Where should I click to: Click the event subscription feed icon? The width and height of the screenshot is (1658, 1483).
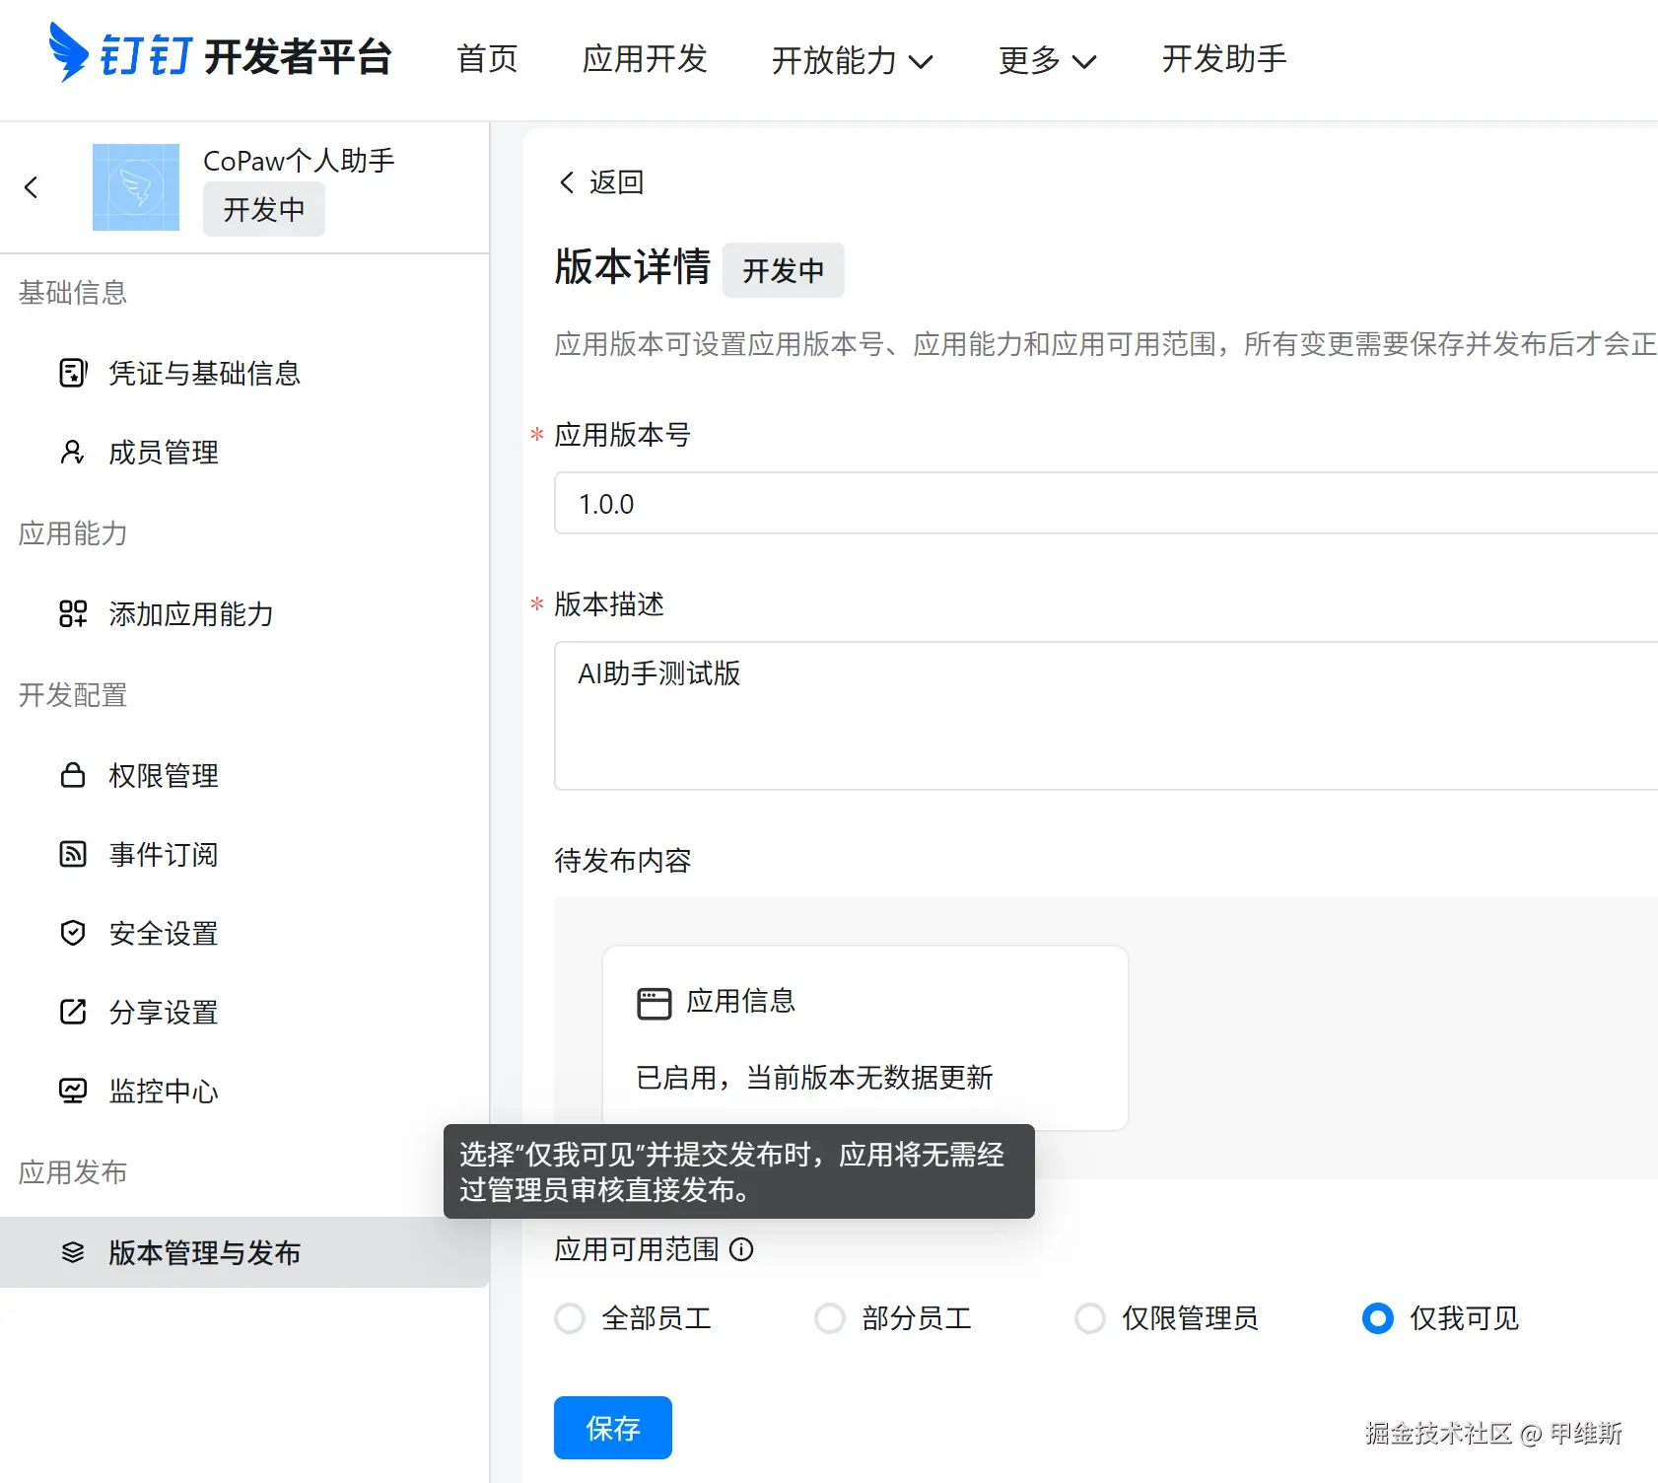click(x=73, y=854)
